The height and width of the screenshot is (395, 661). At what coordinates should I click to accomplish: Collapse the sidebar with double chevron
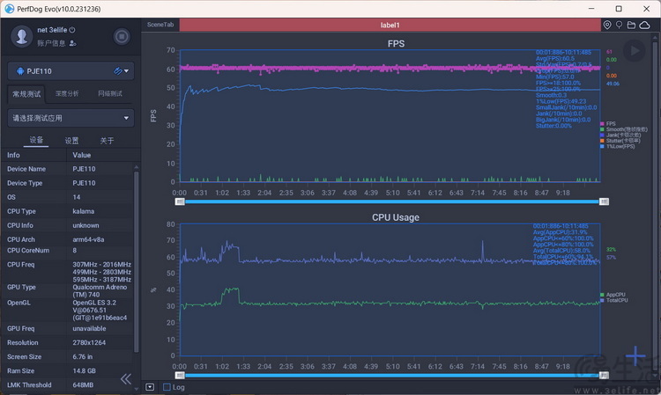coord(126,379)
